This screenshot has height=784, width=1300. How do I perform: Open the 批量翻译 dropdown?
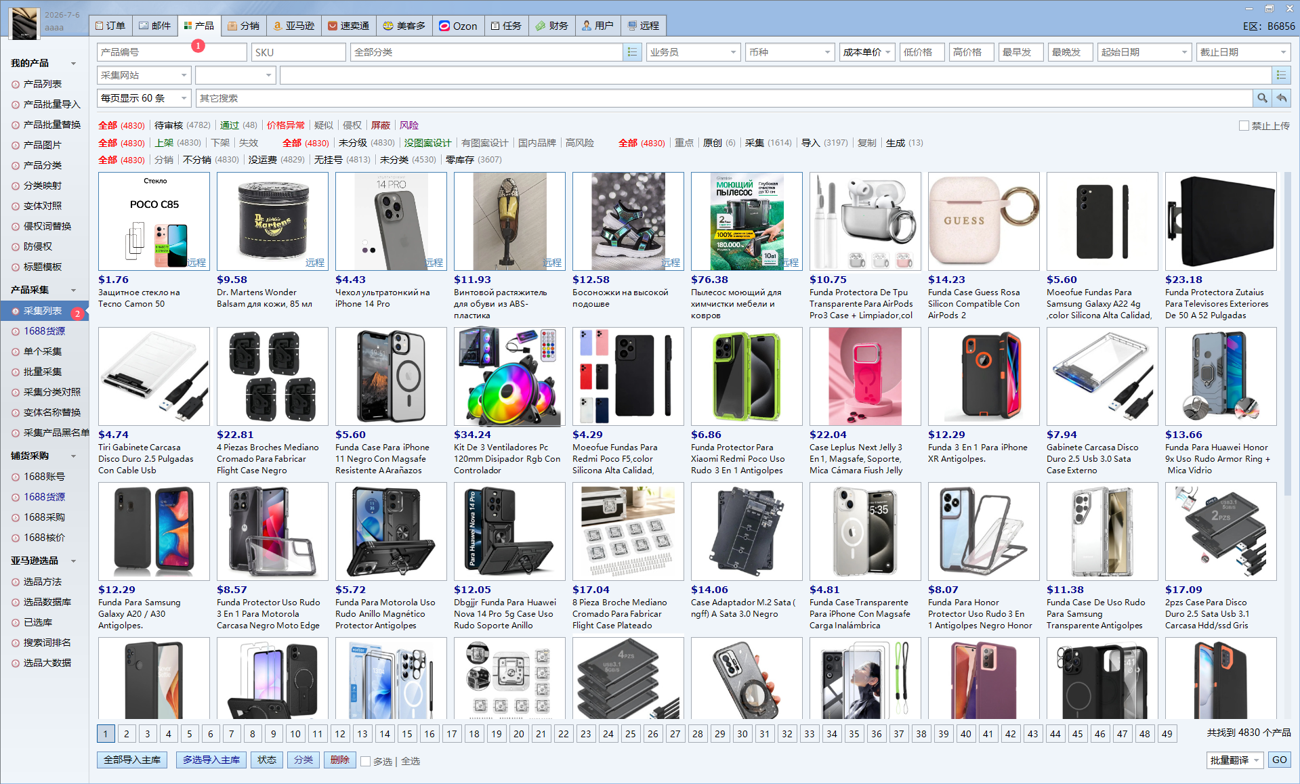(1235, 760)
